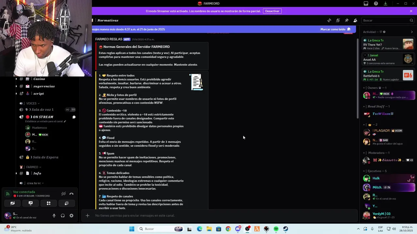
Task: Toggle headphones deafen in user panel
Action: (x=63, y=215)
